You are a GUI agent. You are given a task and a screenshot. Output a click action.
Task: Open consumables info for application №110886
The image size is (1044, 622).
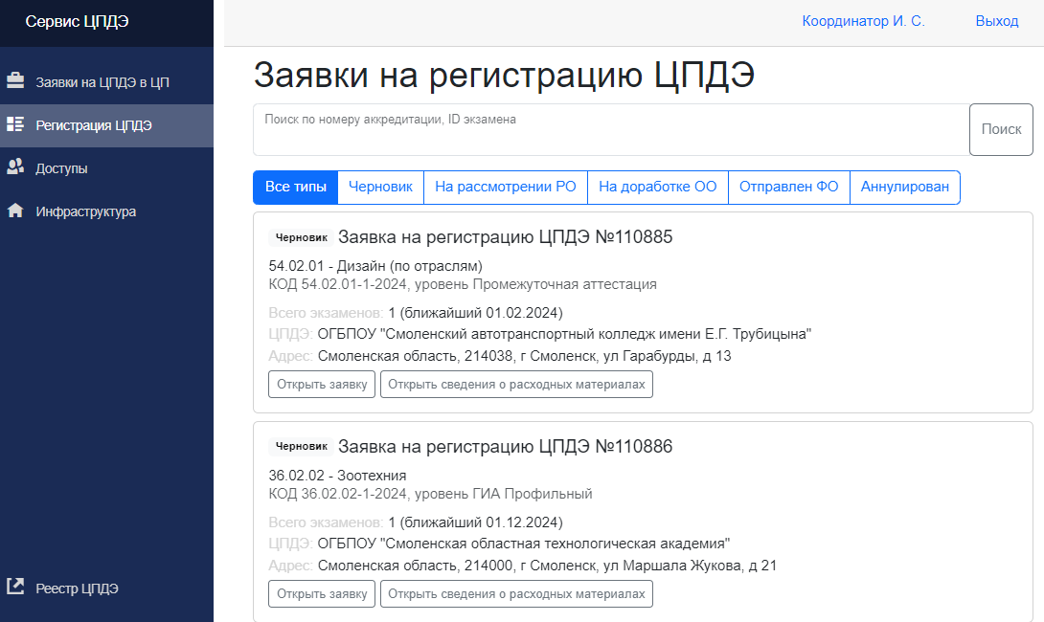[x=516, y=594]
